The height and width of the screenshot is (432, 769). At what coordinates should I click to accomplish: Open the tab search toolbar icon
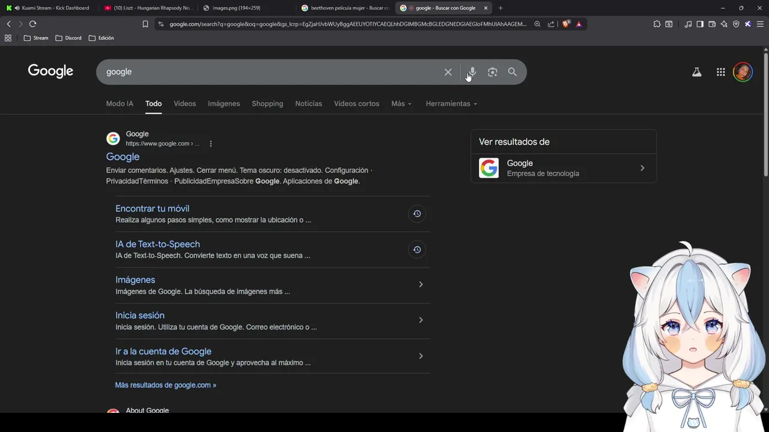pyautogui.click(x=669, y=24)
